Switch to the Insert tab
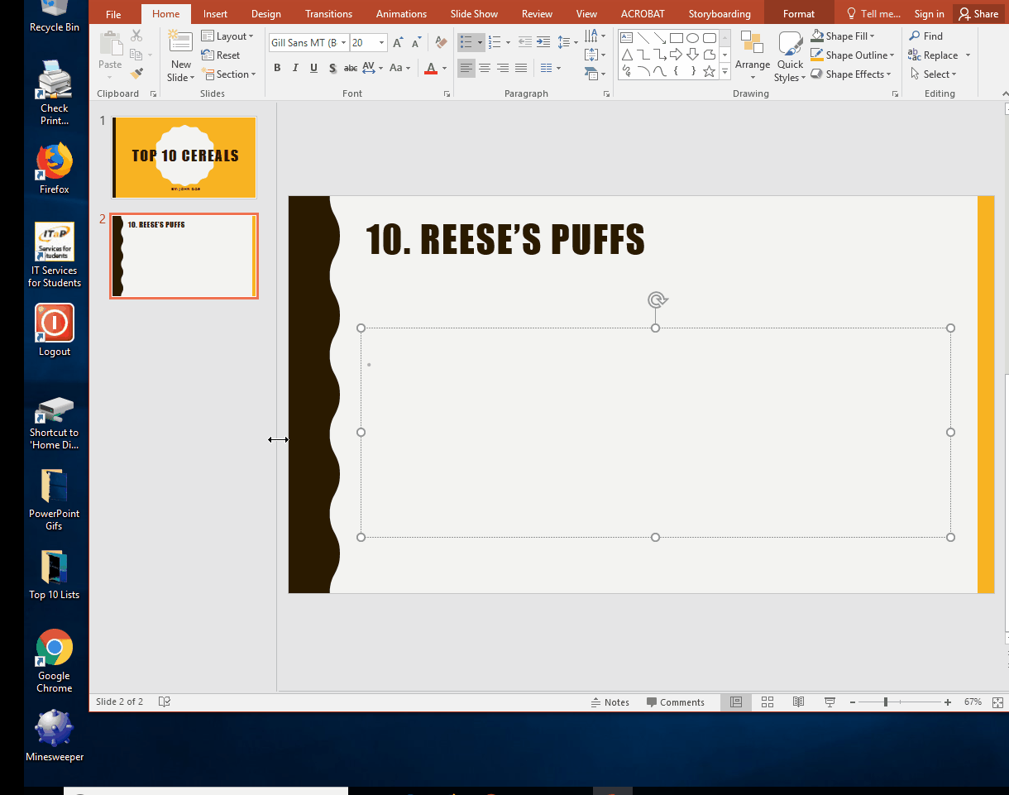Viewport: 1009px width, 795px height. [x=216, y=14]
